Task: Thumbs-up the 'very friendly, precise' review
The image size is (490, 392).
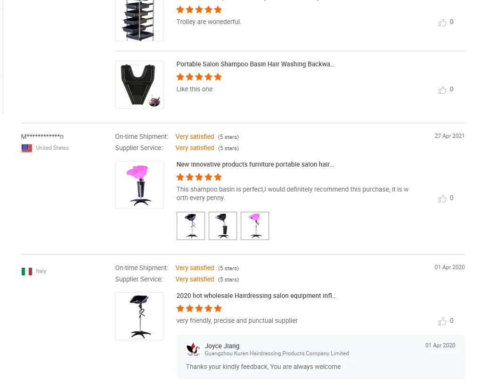Action: (x=442, y=321)
